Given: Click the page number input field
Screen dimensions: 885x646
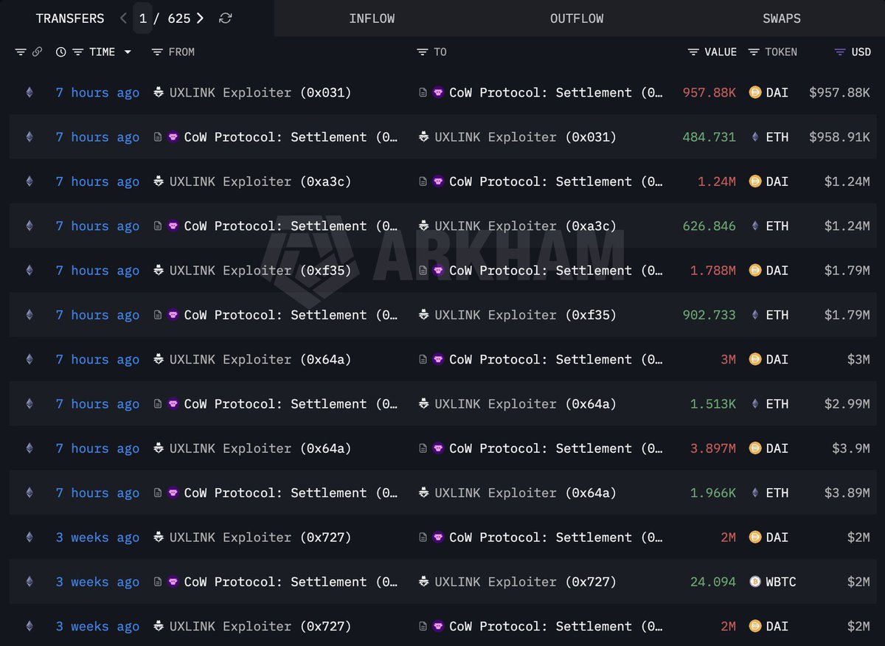Looking at the screenshot, I should [x=143, y=18].
